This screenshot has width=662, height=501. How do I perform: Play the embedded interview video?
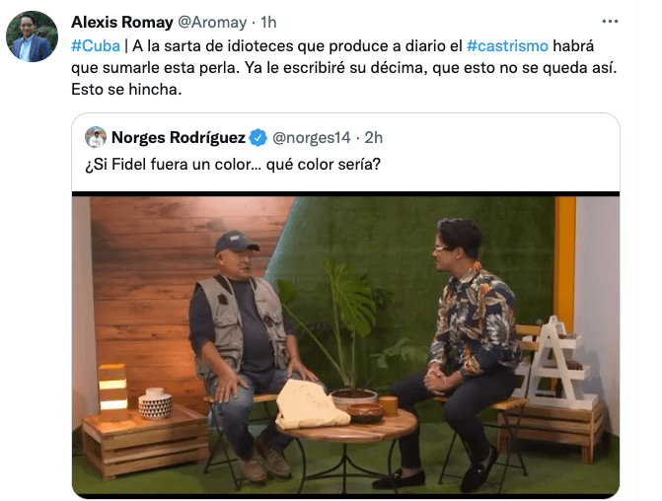[x=345, y=344]
